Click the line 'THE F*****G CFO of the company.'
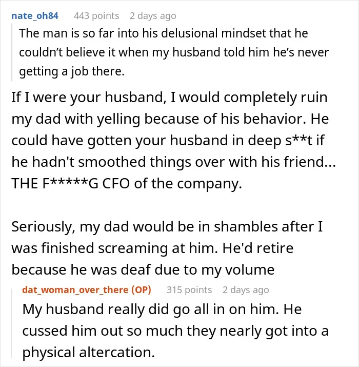The height and width of the screenshot is (367, 359). point(127,184)
